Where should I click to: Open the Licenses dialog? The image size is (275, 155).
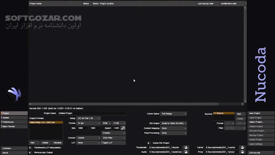[x=14, y=148]
